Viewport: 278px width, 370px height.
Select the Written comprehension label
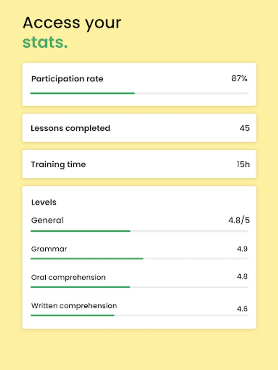[74, 306]
